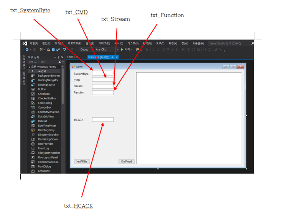Click the align lefts layout icon
This screenshot has width=285, height=216.
(x=153, y=49)
